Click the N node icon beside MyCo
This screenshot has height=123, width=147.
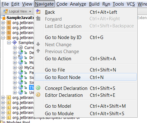(x=21, y=67)
